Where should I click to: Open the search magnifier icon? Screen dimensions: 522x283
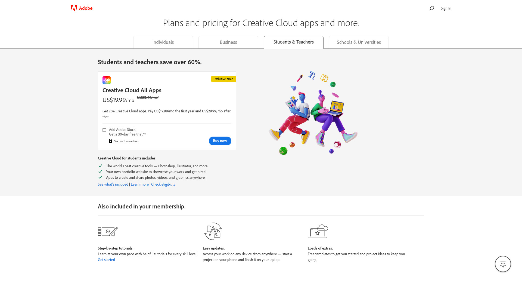[x=431, y=8]
